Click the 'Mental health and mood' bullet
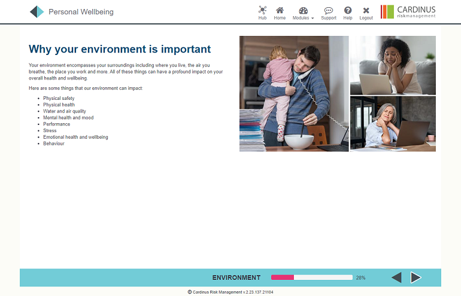Image resolution: width=461 pixels, height=296 pixels. 68,118
